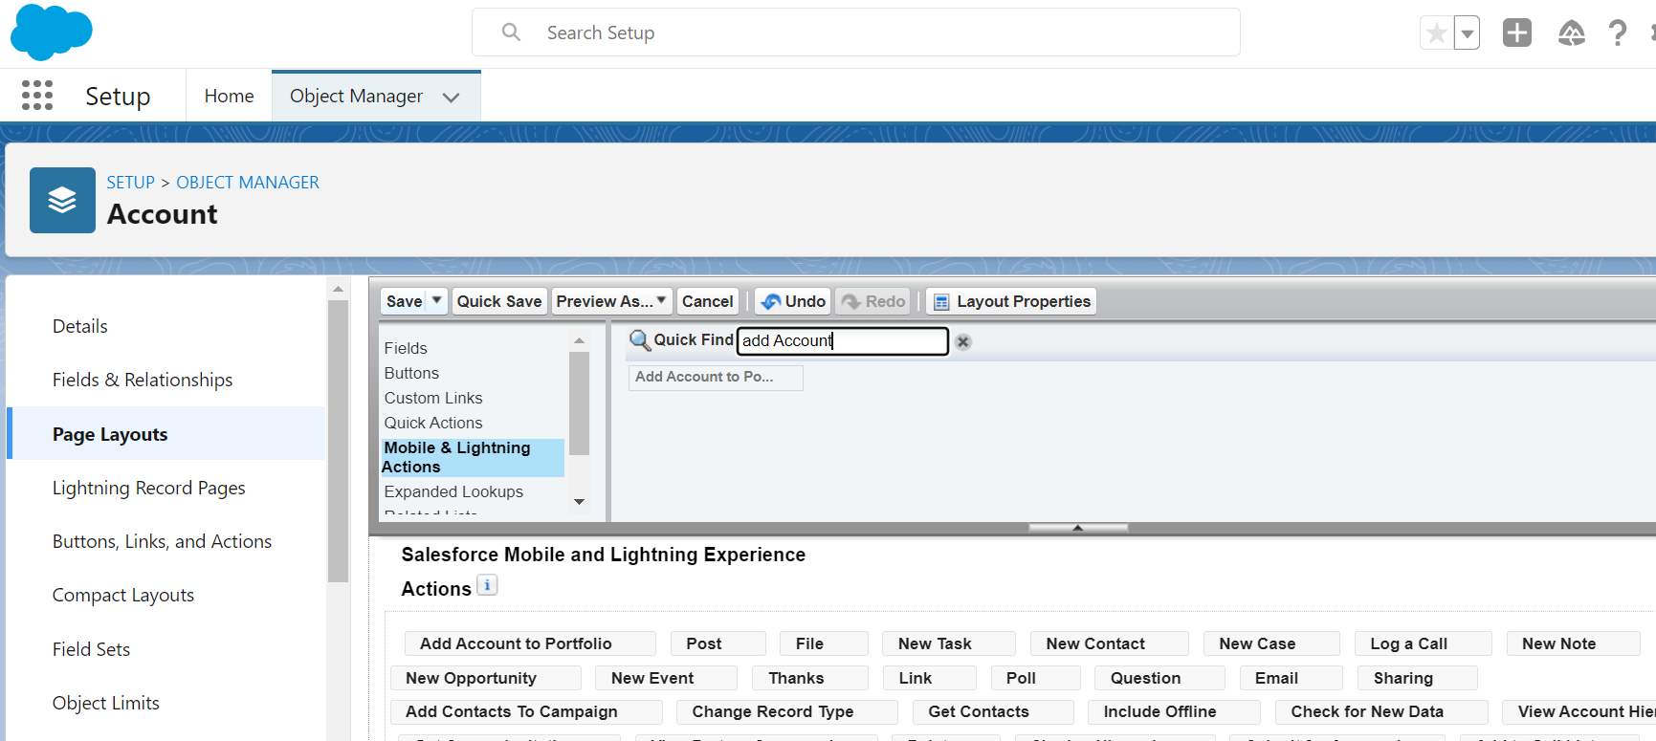Switch to the Home tab

pyautogui.click(x=229, y=97)
